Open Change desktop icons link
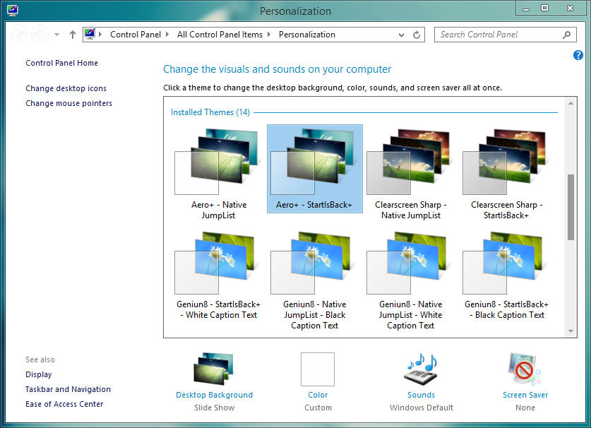This screenshot has width=591, height=428. (66, 88)
